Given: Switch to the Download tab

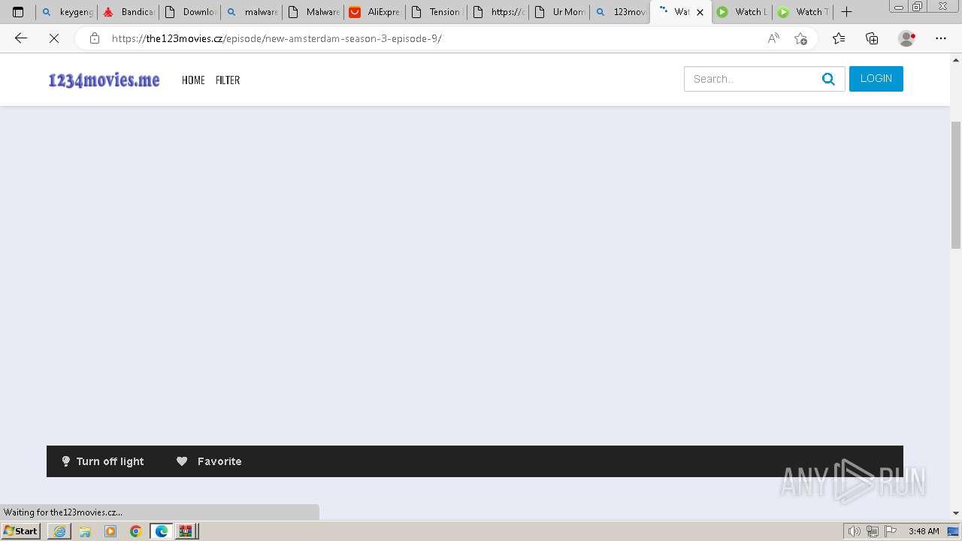Looking at the screenshot, I should (x=190, y=12).
